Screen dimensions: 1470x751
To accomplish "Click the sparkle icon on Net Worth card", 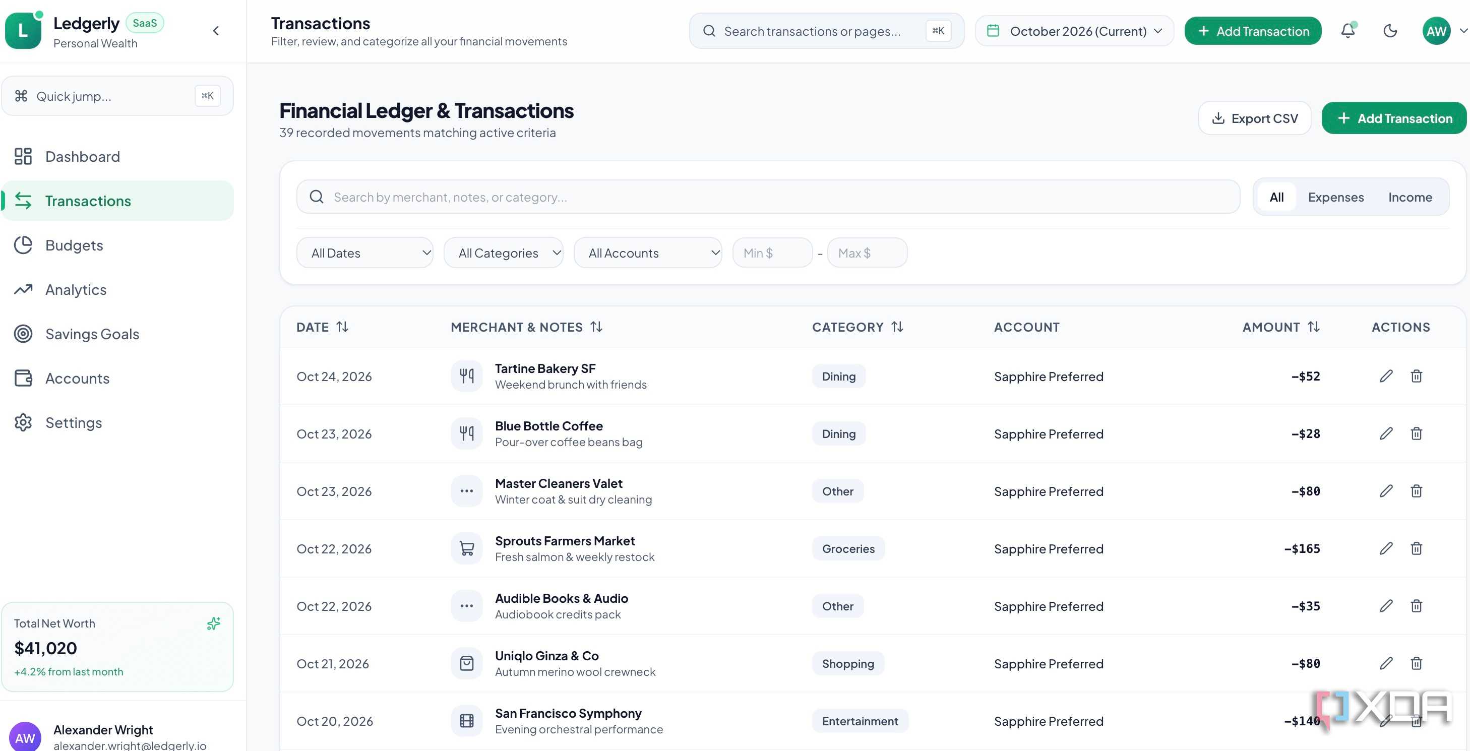I will [x=213, y=624].
